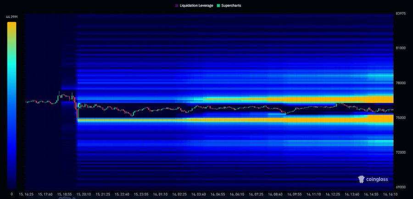The image size is (413, 199).
Task: Click the 15, 22:40 time label
Action: click(122, 194)
